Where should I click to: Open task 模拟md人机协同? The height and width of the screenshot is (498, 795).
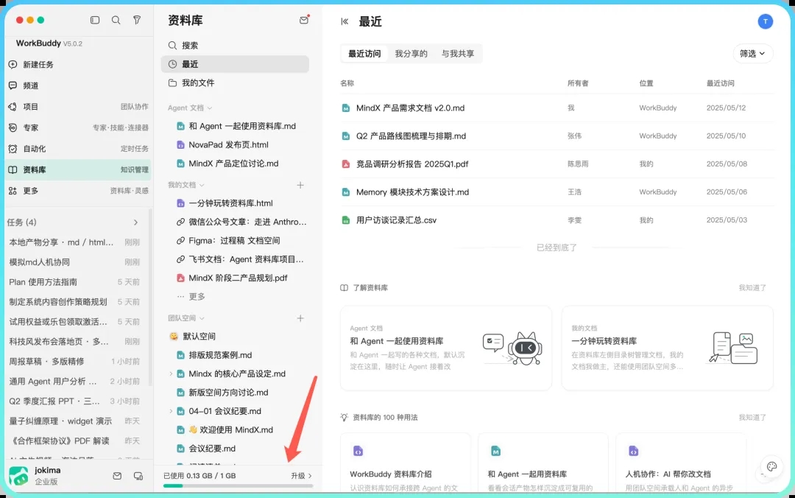coord(74,262)
